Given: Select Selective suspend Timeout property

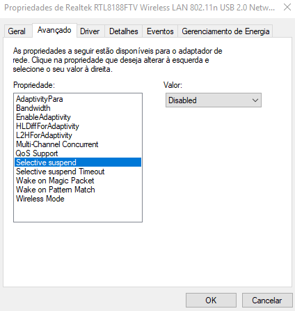Looking at the screenshot, I should click(78, 172).
